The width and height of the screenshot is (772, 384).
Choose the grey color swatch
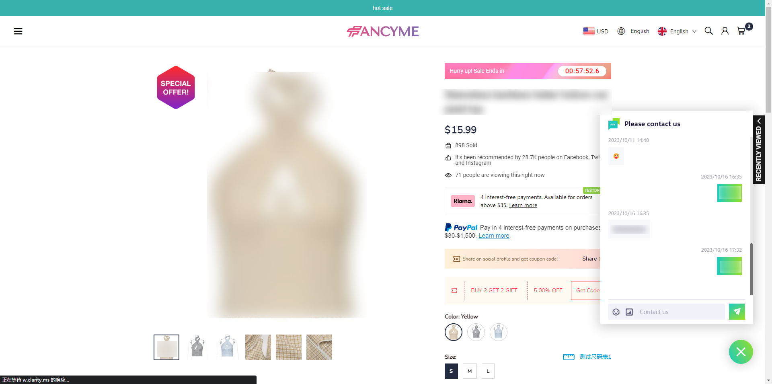(x=476, y=332)
